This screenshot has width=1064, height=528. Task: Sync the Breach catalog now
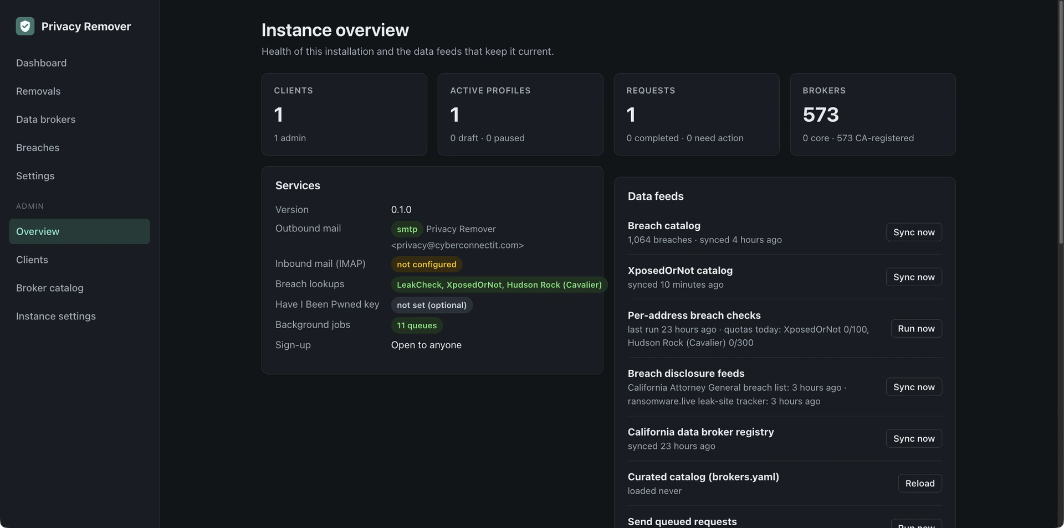point(914,232)
